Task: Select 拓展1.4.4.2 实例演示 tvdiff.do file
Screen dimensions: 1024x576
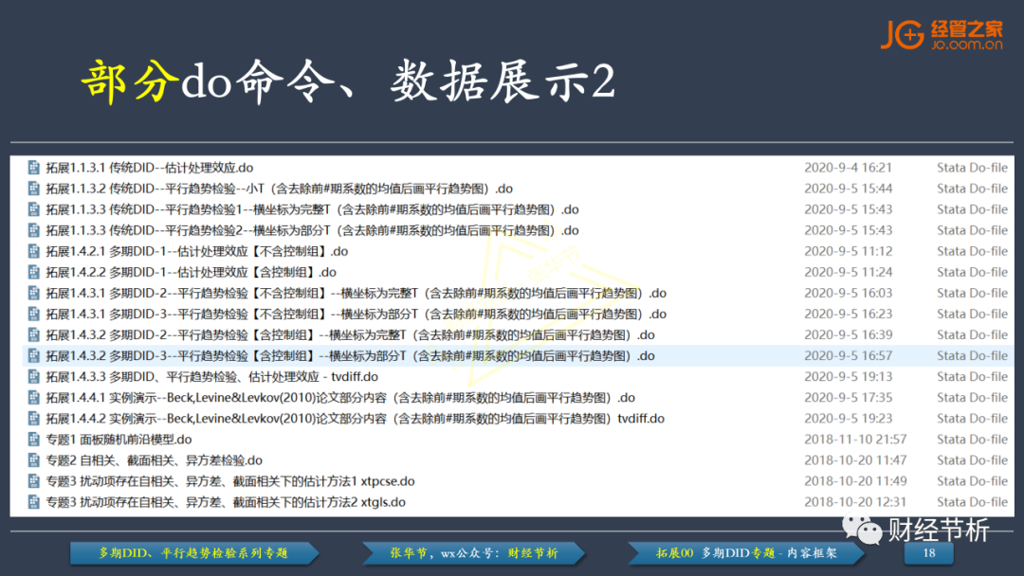Action: click(x=355, y=419)
